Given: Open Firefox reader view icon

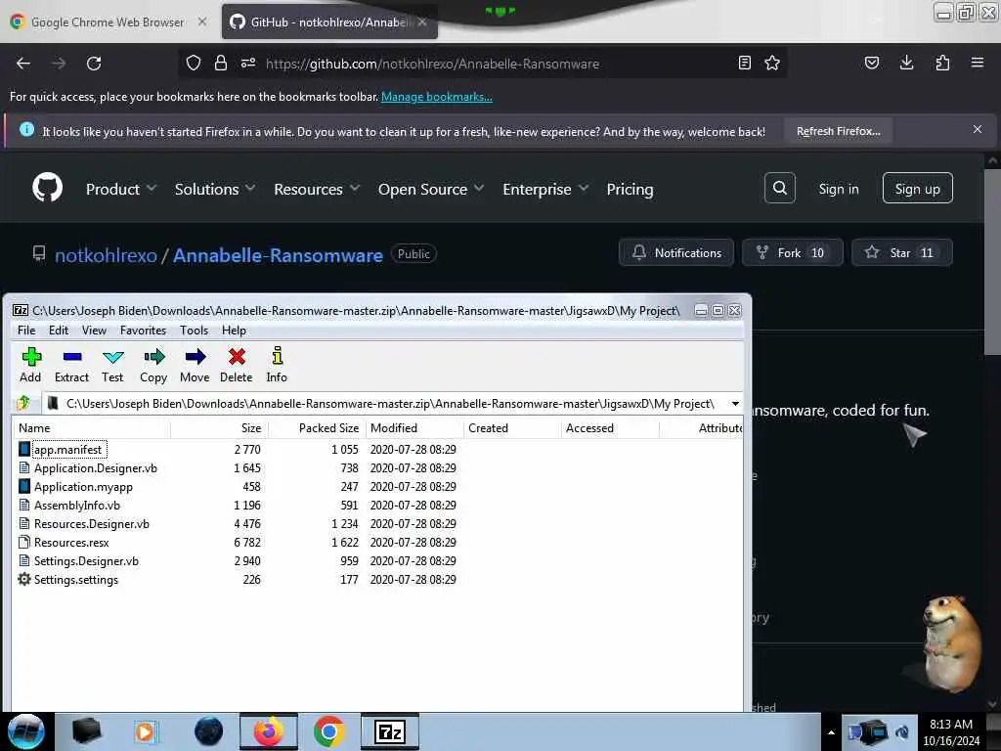Looking at the screenshot, I should (x=744, y=63).
